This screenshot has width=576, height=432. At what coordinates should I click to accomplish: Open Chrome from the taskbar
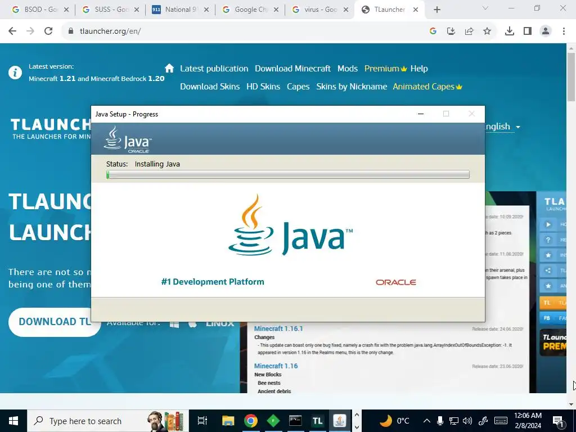click(x=251, y=421)
